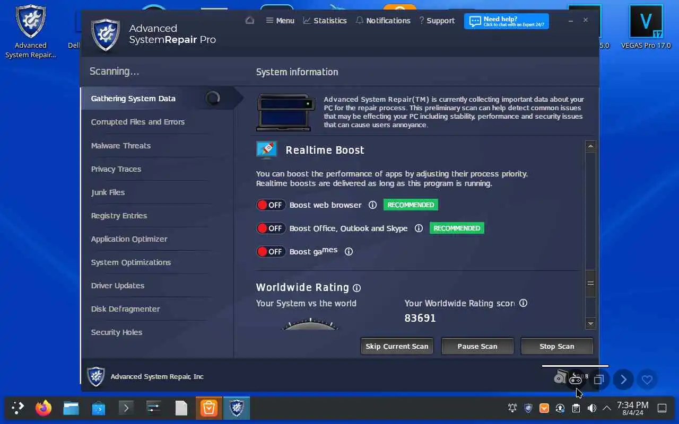Click the notification bell tray icon
Image resolution: width=679 pixels, height=424 pixels.
pyautogui.click(x=512, y=408)
